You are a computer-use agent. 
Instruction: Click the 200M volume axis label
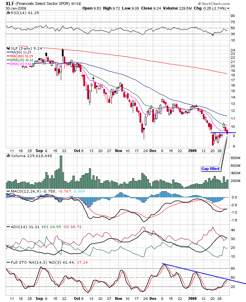click(235, 181)
